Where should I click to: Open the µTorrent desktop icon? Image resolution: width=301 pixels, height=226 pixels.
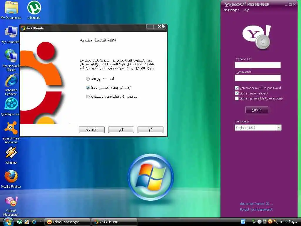click(34, 10)
